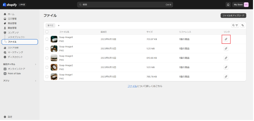This screenshot has width=254, height=121.
Task: Click 1個の商品 reference for Soap-Image2
Action: click(x=184, y=67)
